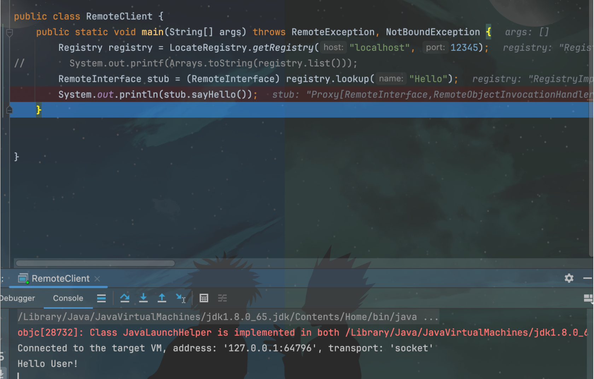Switch to the Debugger tab
Viewport: 594px width, 379px height.
click(x=18, y=298)
